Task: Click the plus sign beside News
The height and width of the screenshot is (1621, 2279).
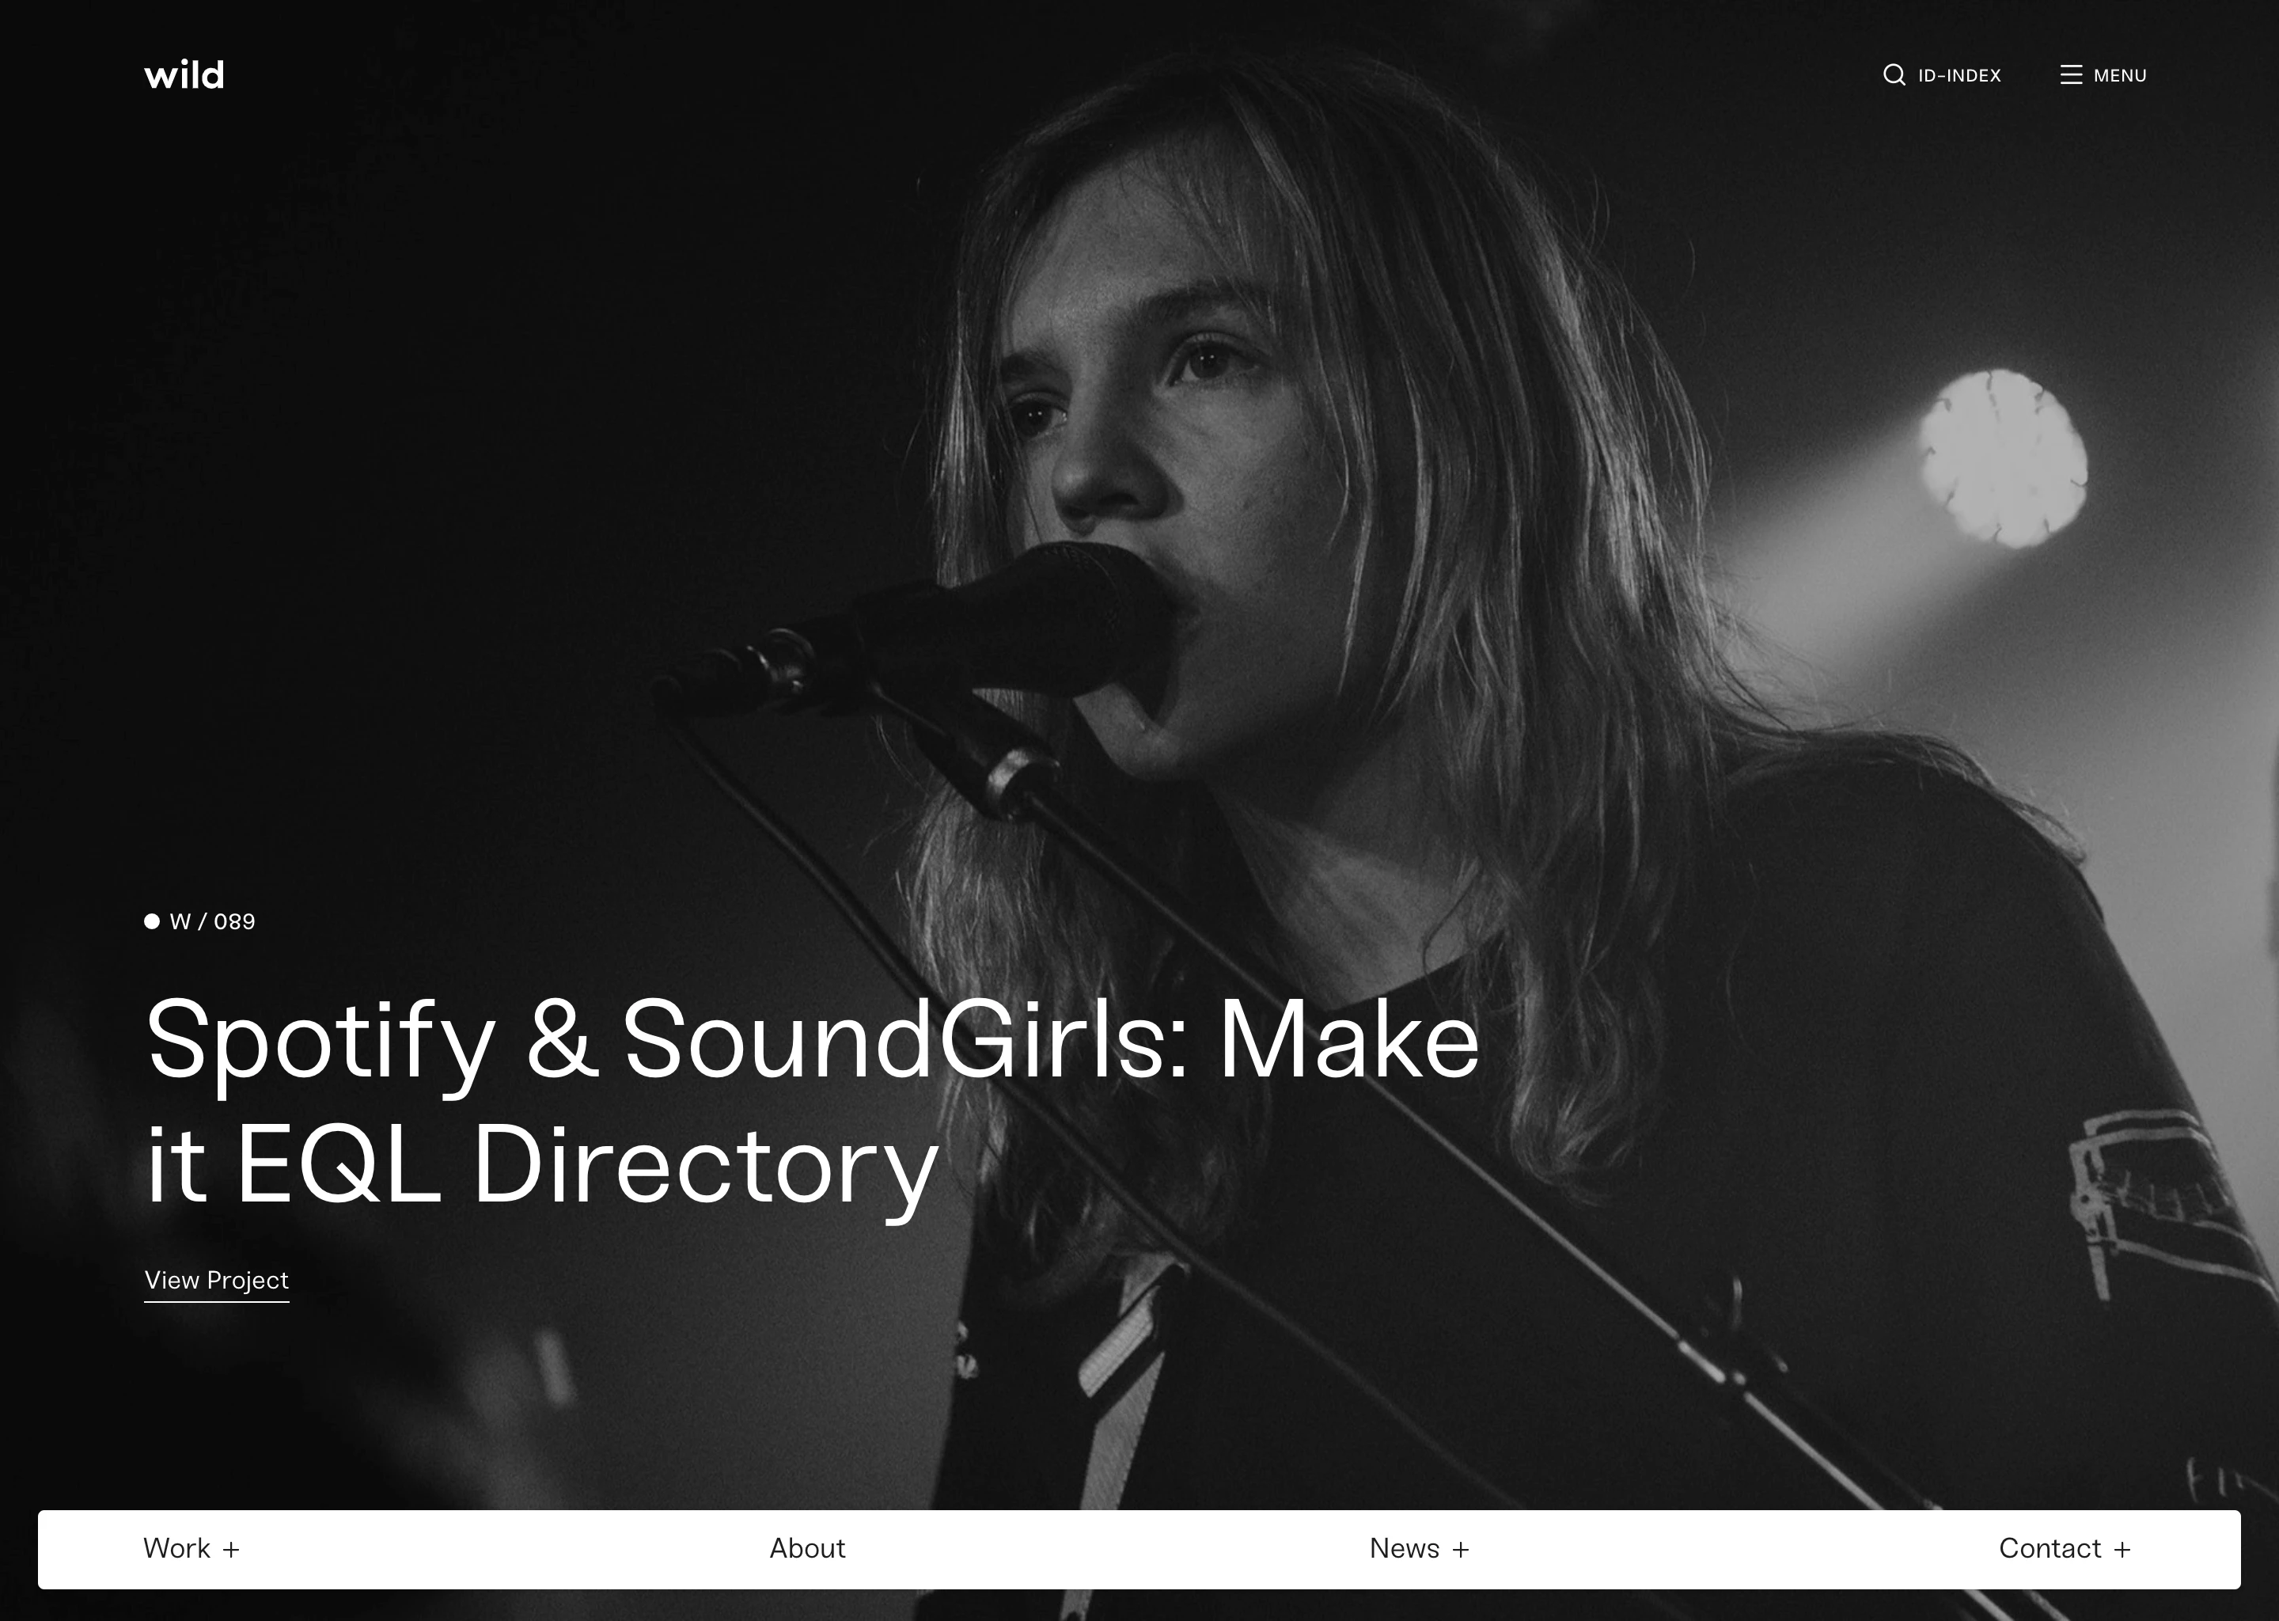Action: click(x=1462, y=1548)
